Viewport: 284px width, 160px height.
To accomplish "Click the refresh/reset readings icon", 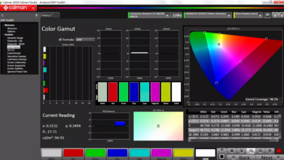I will pos(270,151).
